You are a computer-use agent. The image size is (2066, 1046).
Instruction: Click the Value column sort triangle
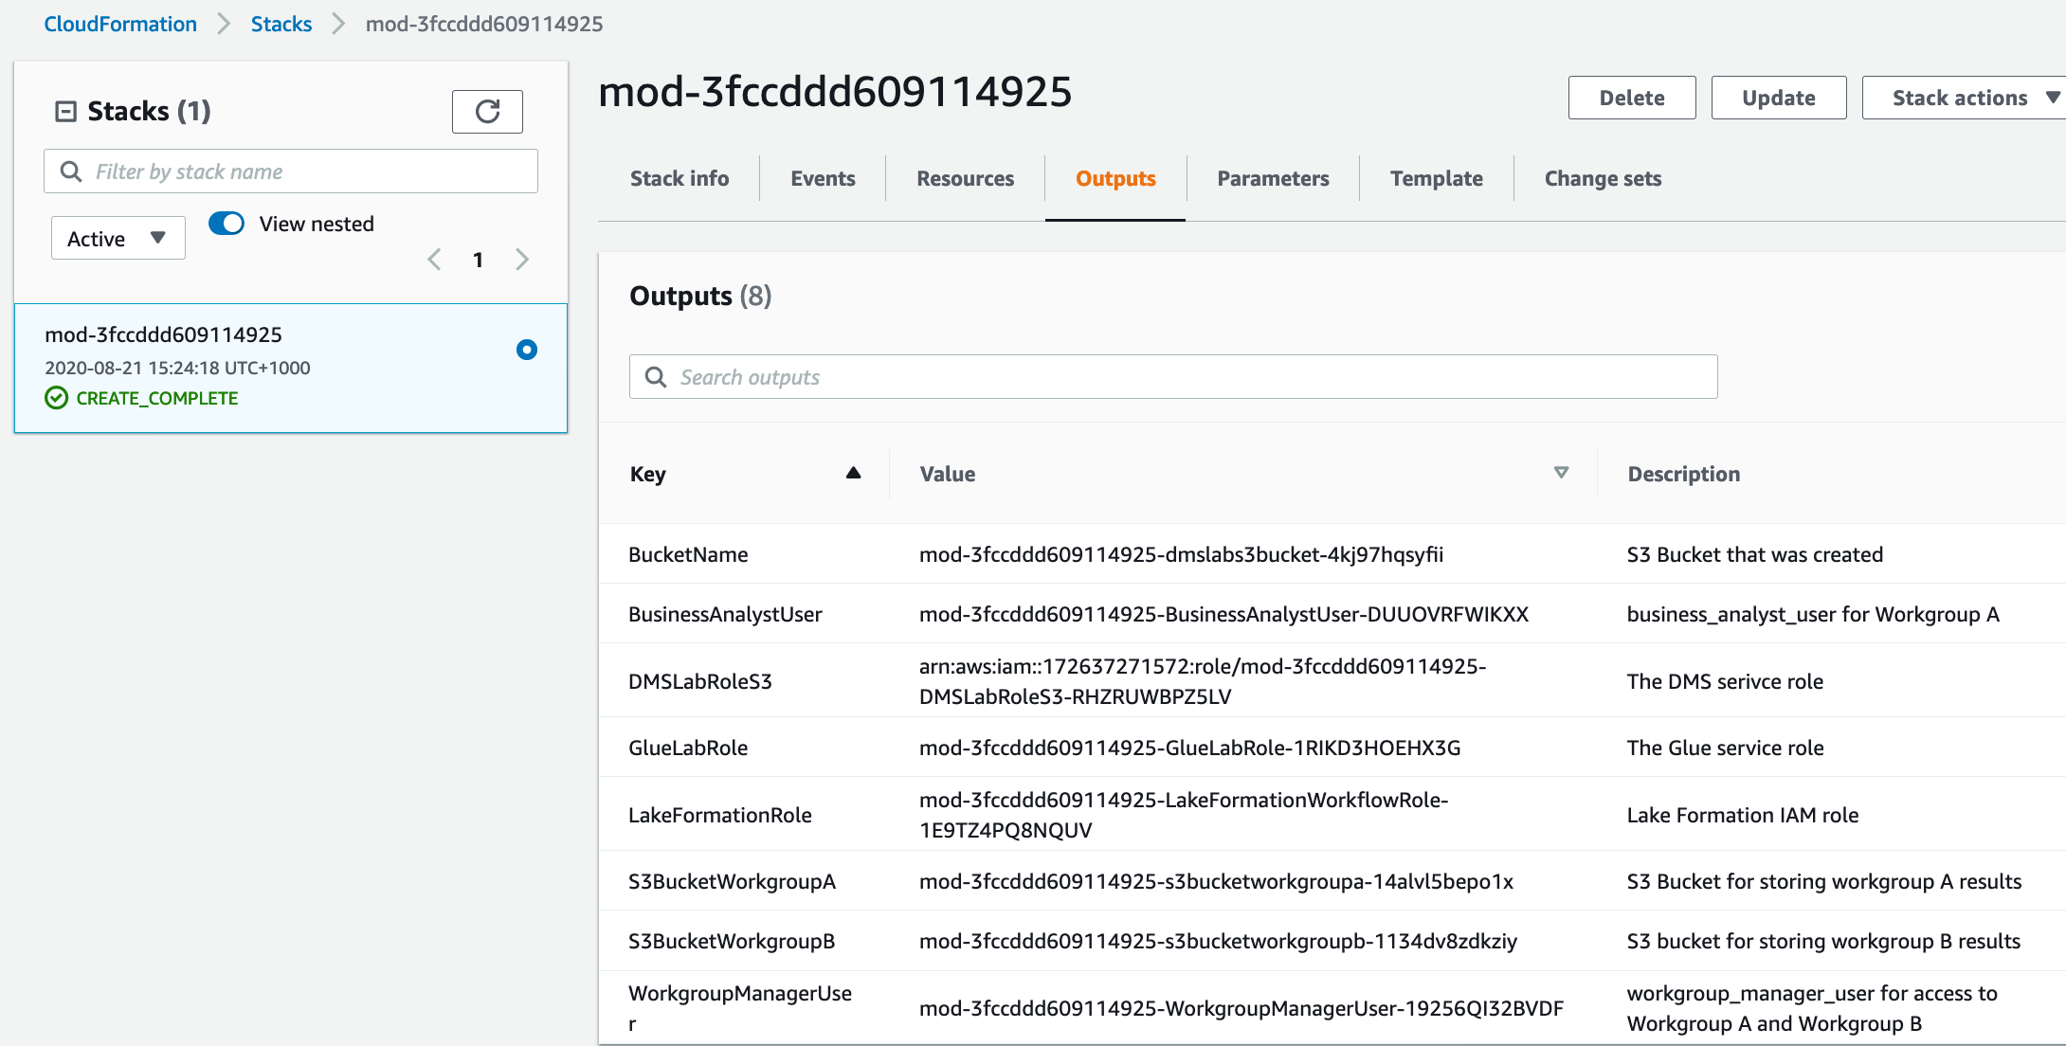point(1561,473)
